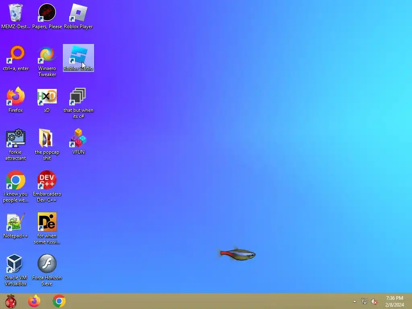Open Start via the ornament taskbar button

point(11,301)
